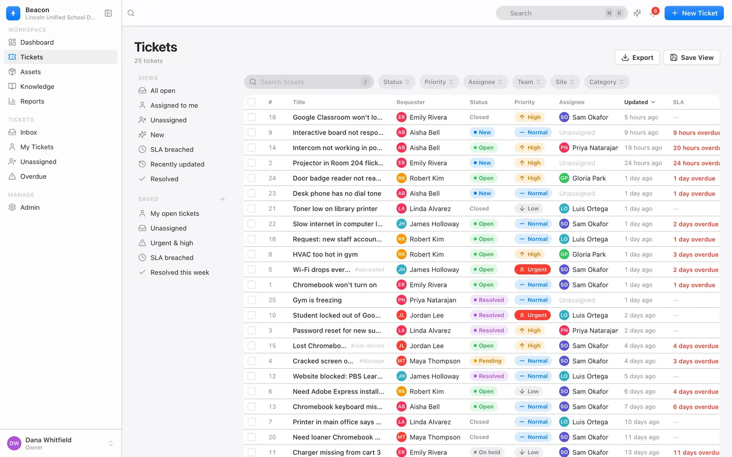Click the Reports chart icon

tap(12, 101)
